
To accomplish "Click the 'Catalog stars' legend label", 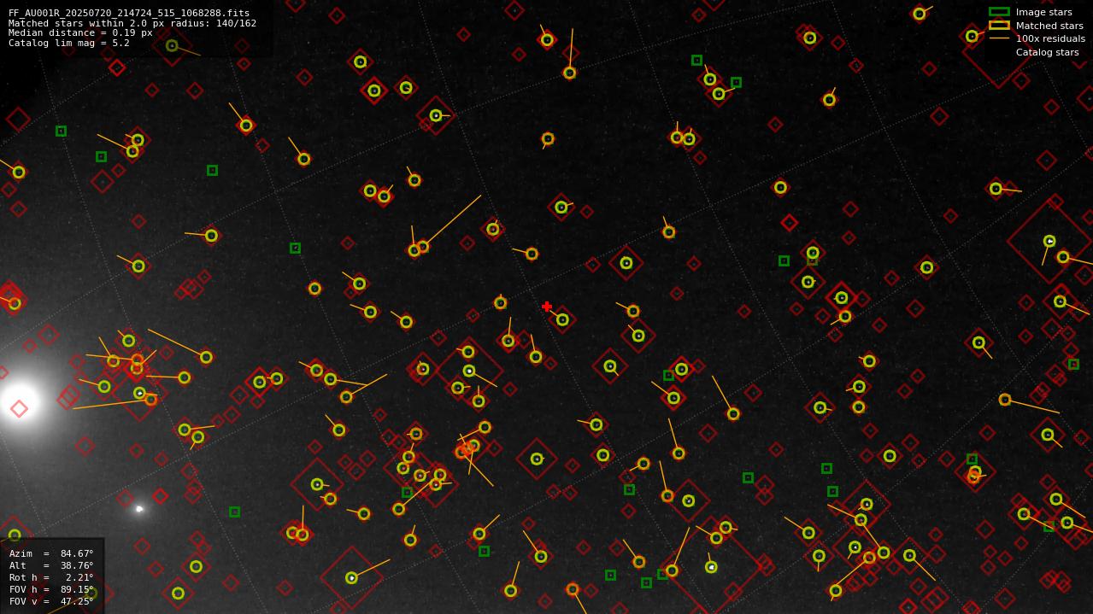I will click(x=1047, y=52).
